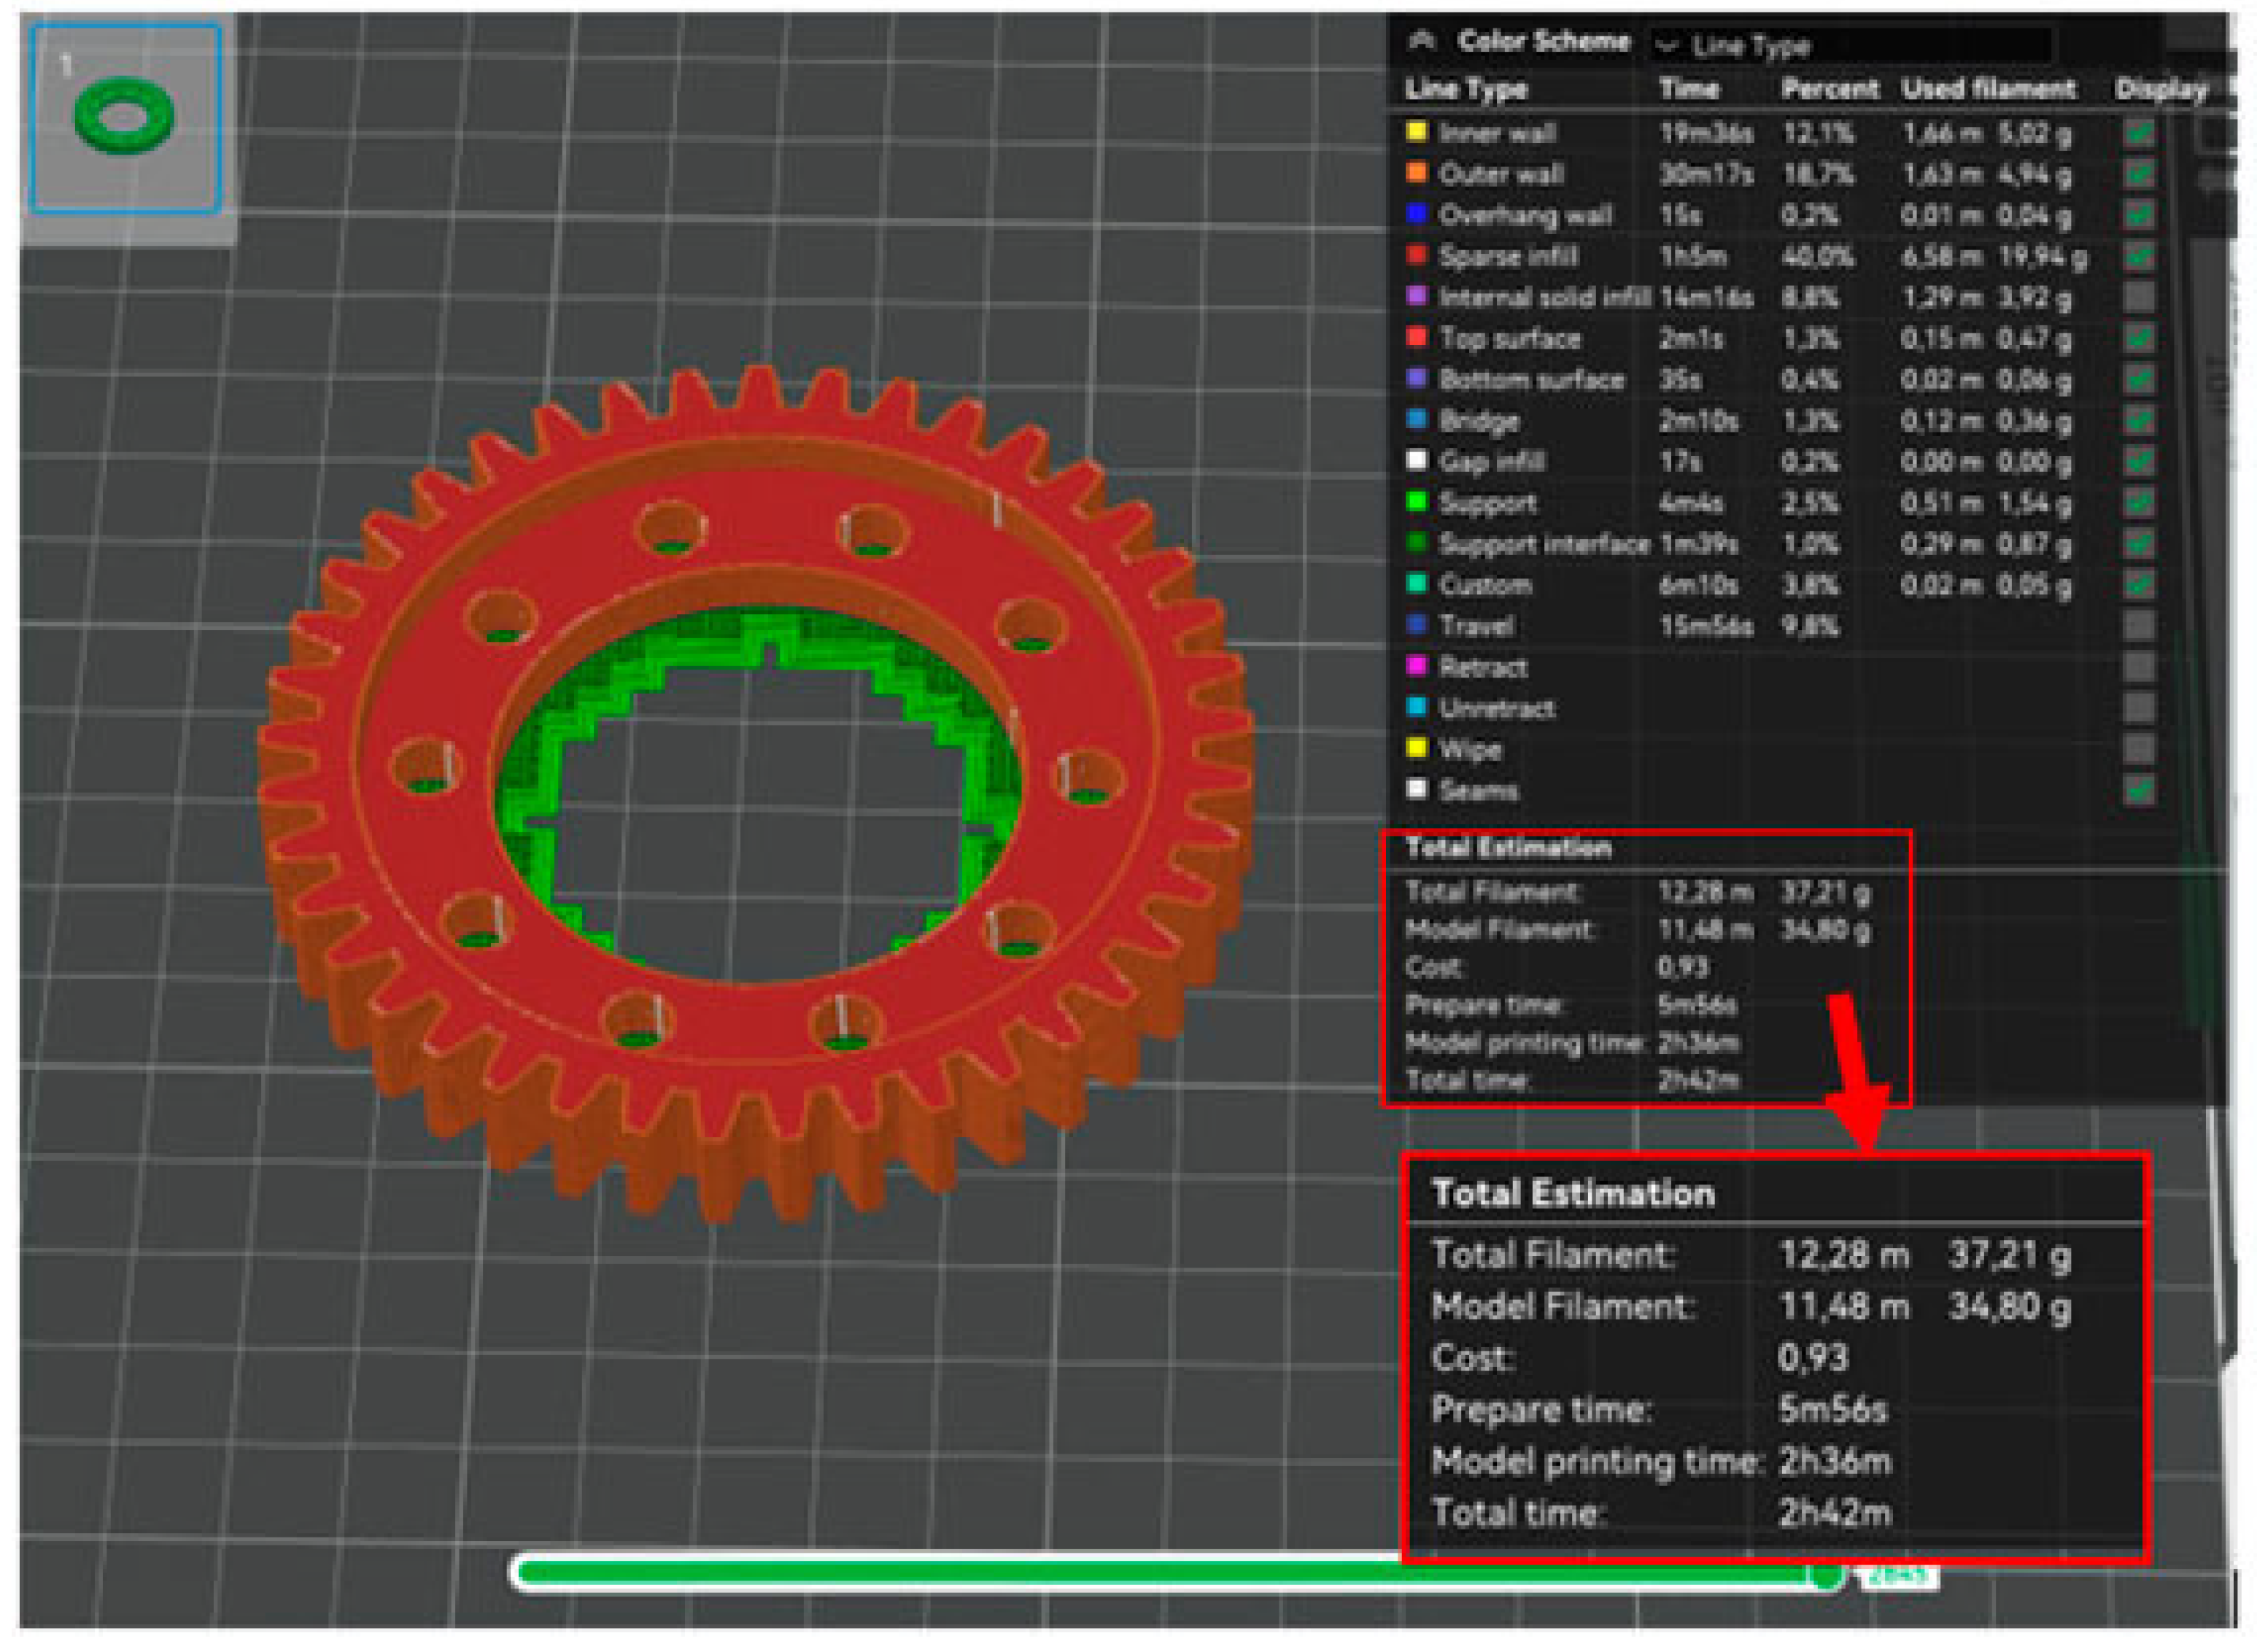This screenshot has width=2257, height=1652.
Task: Click the yellow Inner wall color swatch
Action: click(1416, 132)
